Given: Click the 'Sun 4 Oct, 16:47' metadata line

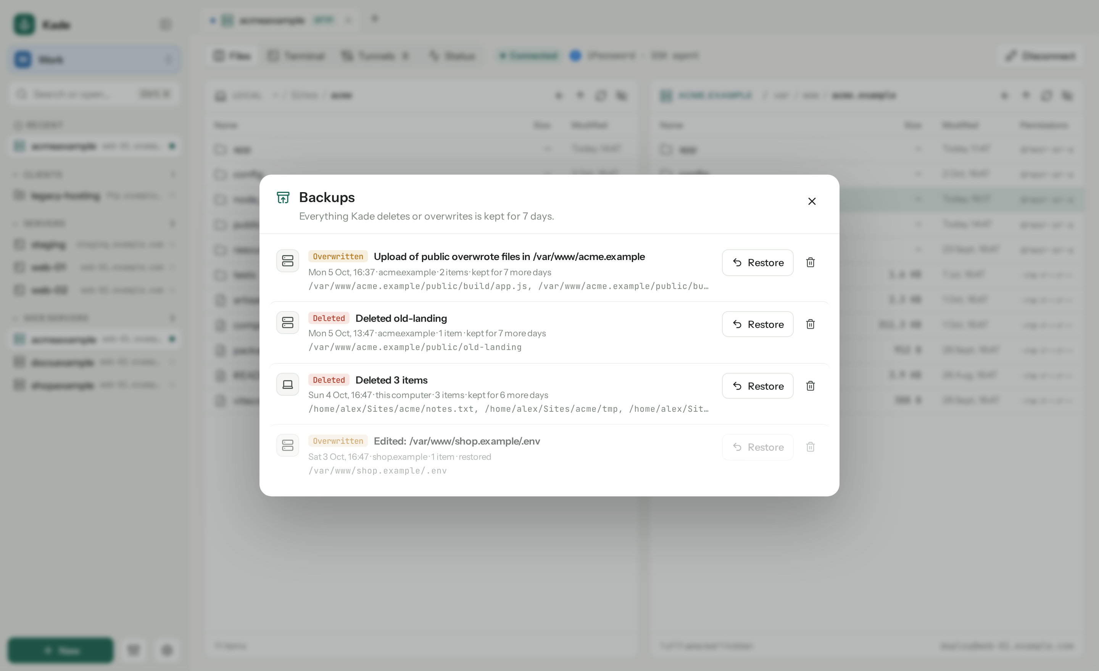Looking at the screenshot, I should [428, 395].
